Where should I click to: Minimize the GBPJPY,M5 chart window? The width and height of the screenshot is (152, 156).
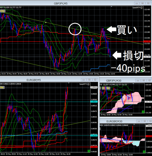(137, 3)
